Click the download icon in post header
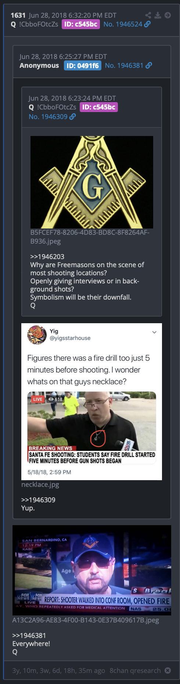The height and width of the screenshot is (684, 180). coord(158,15)
